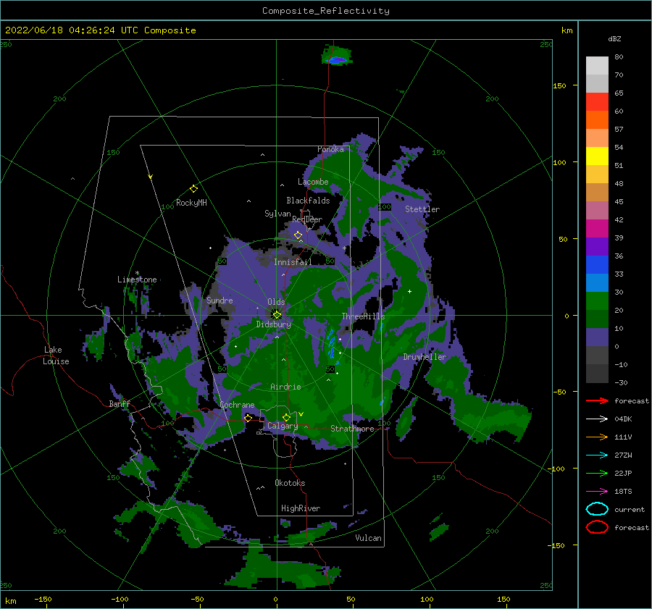652x609 pixels.
Task: Click the Sylvan label
Action: tap(277, 214)
